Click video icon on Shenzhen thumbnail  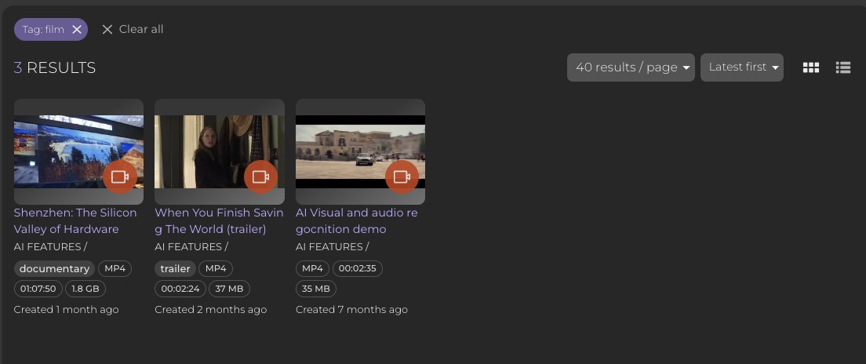tap(120, 177)
